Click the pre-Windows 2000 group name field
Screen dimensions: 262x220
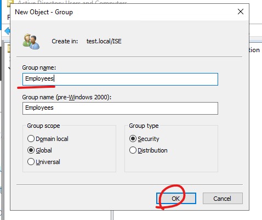[x=120, y=108]
